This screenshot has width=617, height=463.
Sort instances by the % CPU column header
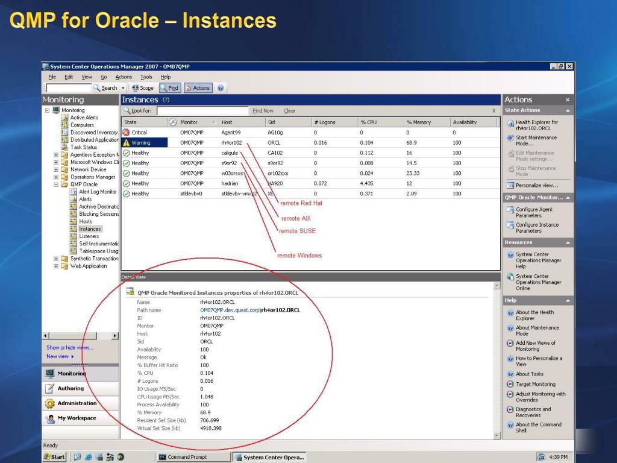pyautogui.click(x=381, y=122)
